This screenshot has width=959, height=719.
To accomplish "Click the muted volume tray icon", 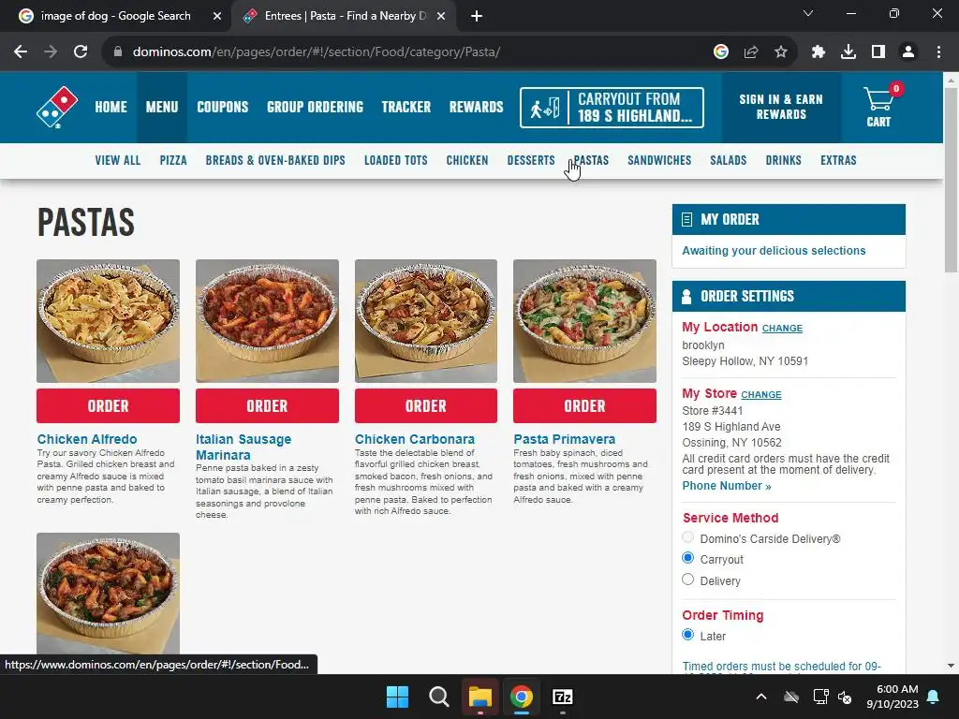I will [x=846, y=697].
